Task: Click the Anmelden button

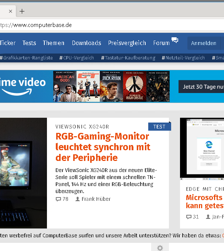Action: tap(204, 43)
